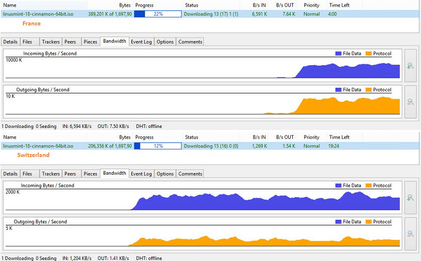Open Options tab in the upper panel
This screenshot has width=421, height=261.
coord(165,42)
